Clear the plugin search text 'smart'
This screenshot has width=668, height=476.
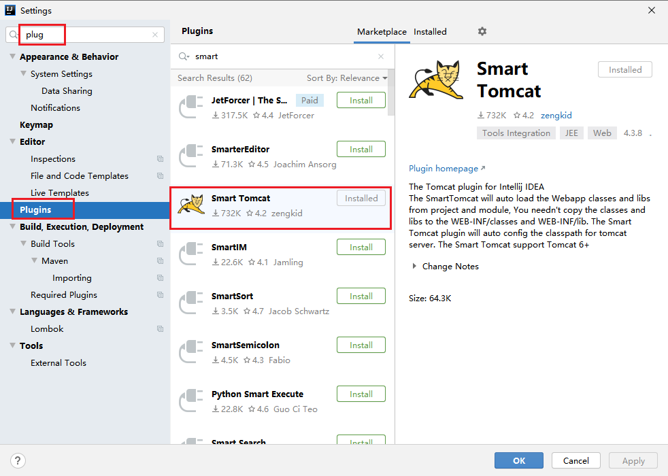tap(381, 56)
